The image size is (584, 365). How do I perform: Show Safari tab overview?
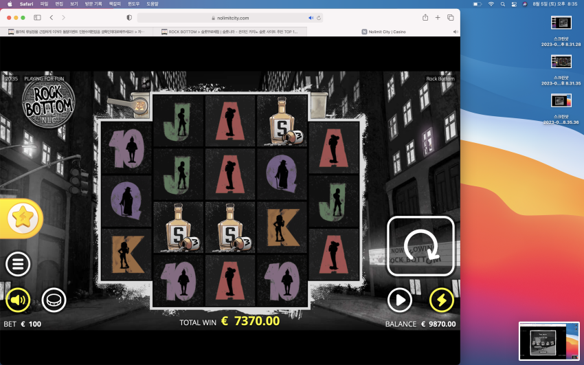point(450,17)
